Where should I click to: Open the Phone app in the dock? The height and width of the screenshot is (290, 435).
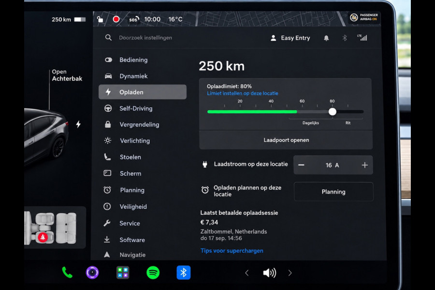67,273
